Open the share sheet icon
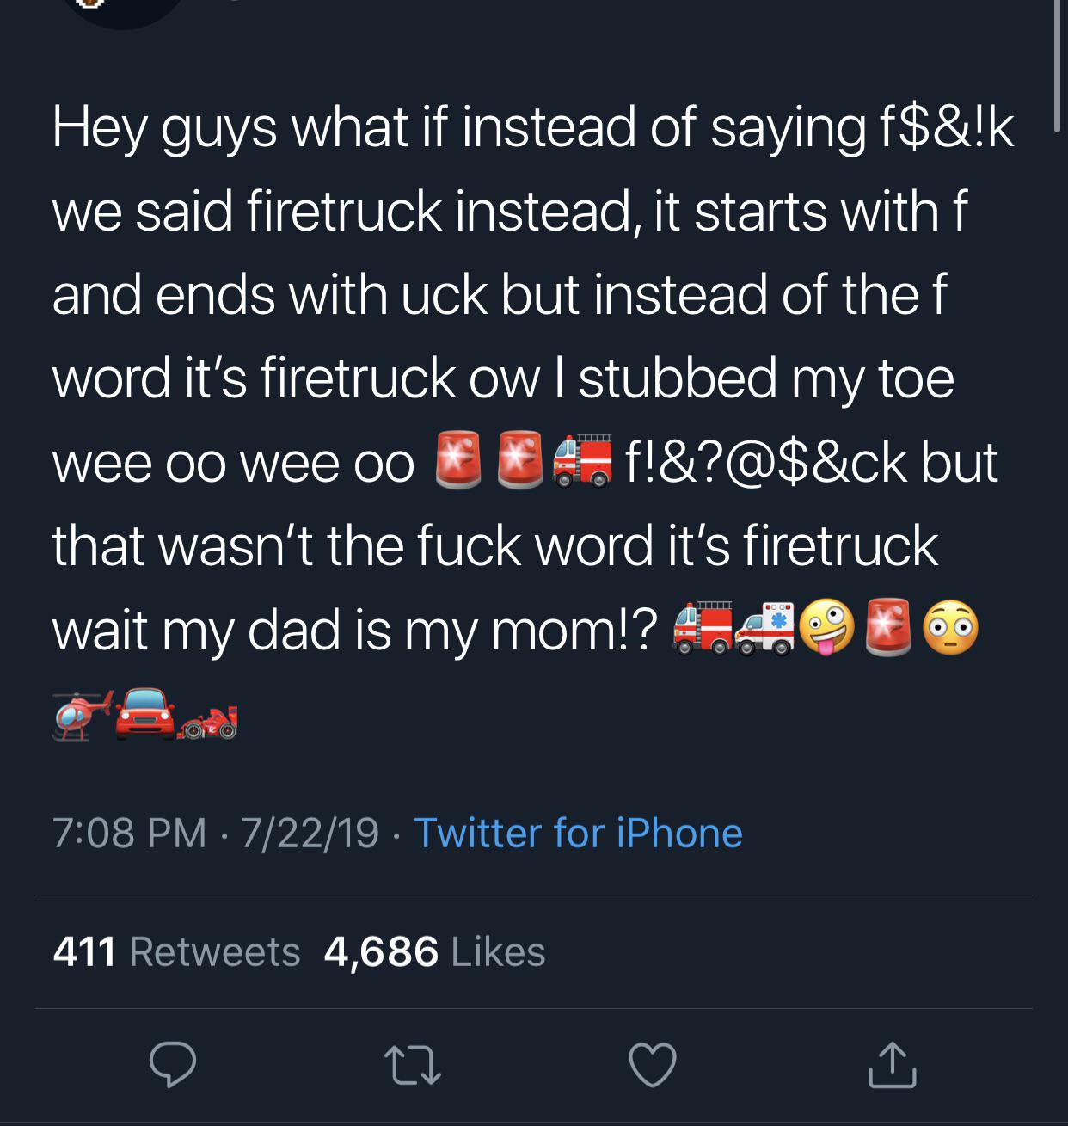The width and height of the screenshot is (1068, 1126). (892, 1065)
